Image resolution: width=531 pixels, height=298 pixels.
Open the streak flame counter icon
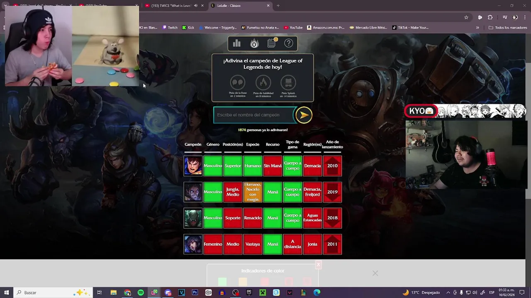tap(254, 43)
